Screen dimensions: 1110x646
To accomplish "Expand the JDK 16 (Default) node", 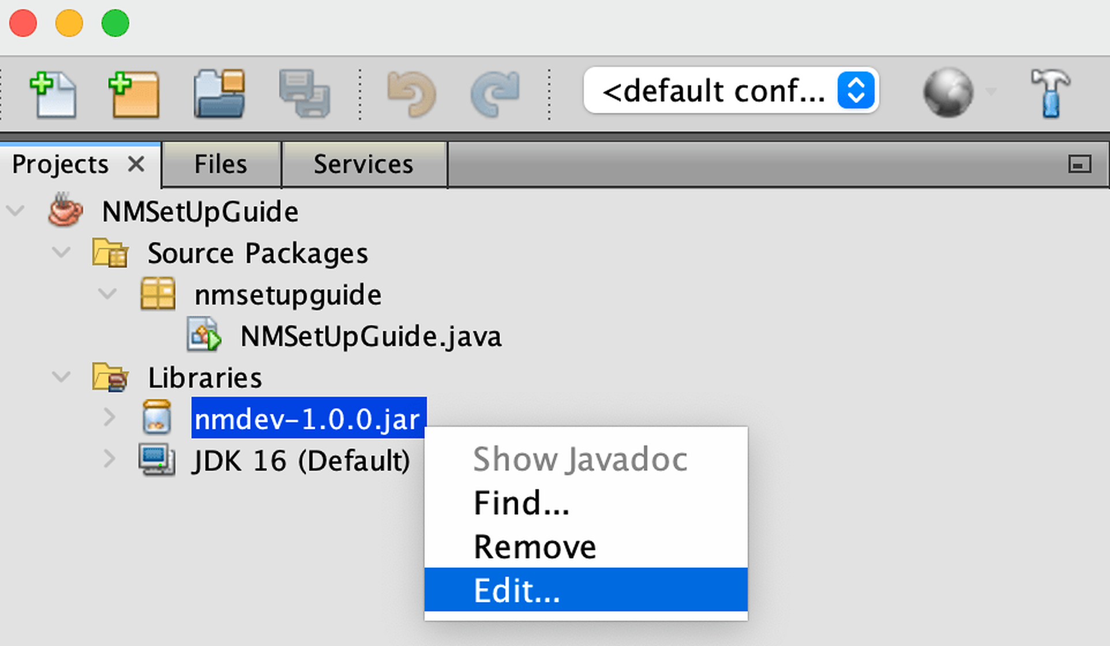I will [x=110, y=459].
